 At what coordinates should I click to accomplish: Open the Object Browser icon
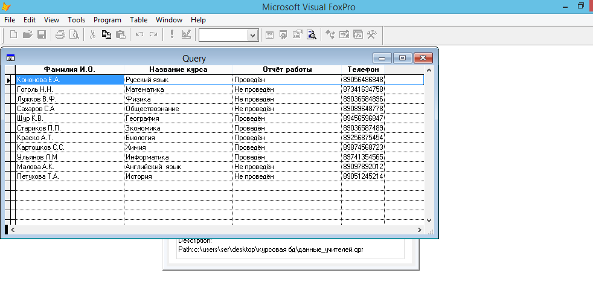[x=344, y=35]
